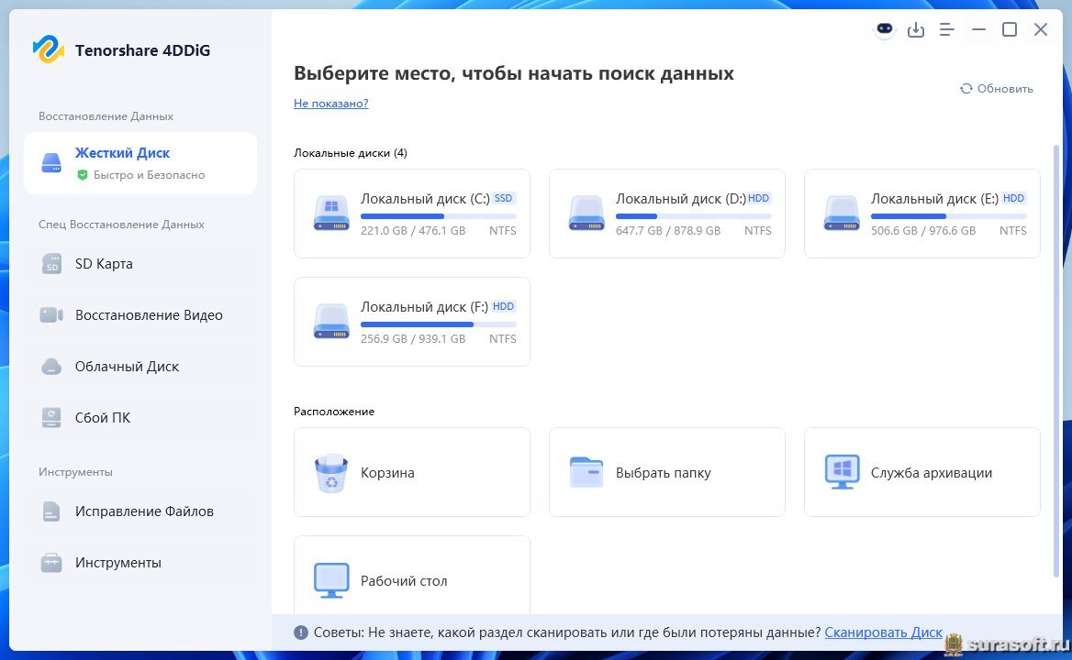Click the usage bar of disk C:
1072x660 pixels.
pyautogui.click(x=438, y=216)
